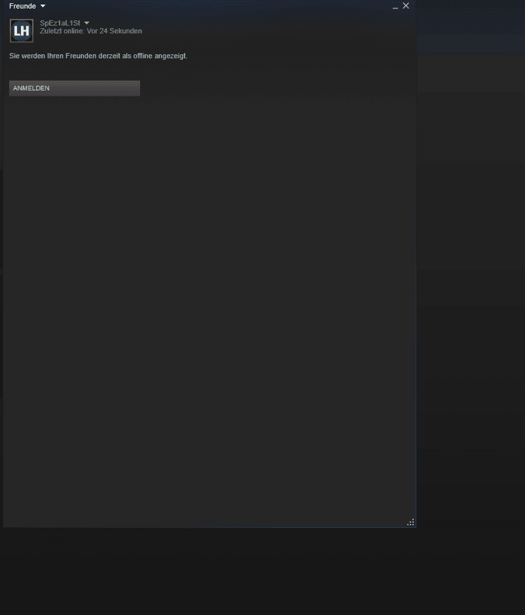Click the offline status message text
This screenshot has width=525, height=615.
98,56
